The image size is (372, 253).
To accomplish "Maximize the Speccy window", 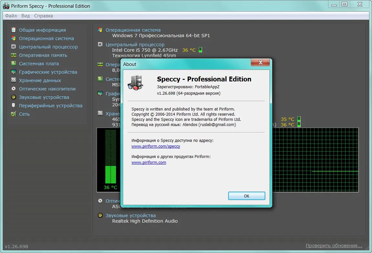I will (x=345, y=4).
